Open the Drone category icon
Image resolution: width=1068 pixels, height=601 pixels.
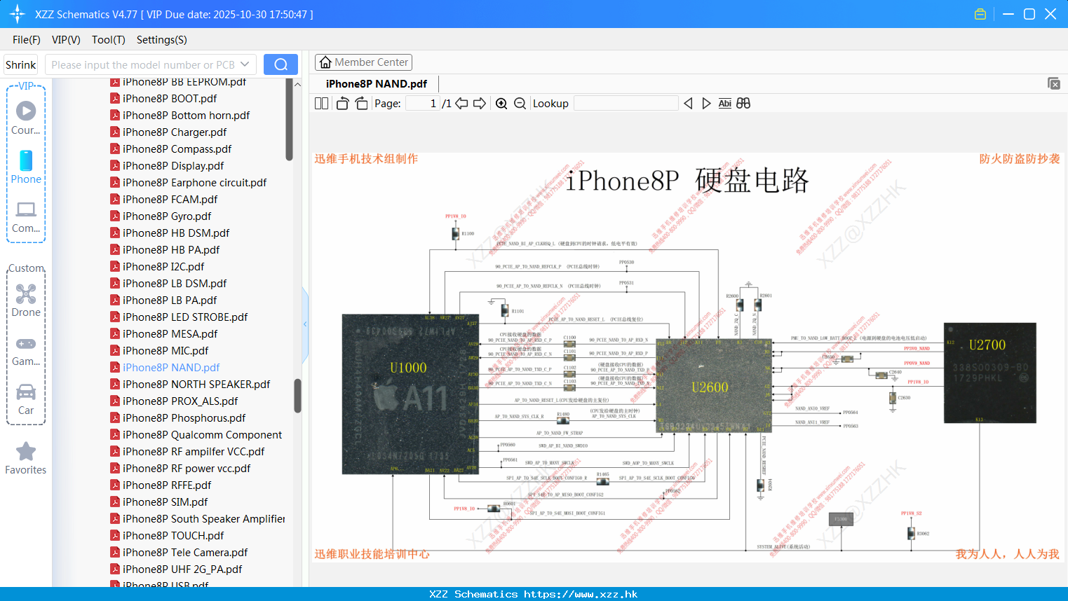(x=26, y=293)
